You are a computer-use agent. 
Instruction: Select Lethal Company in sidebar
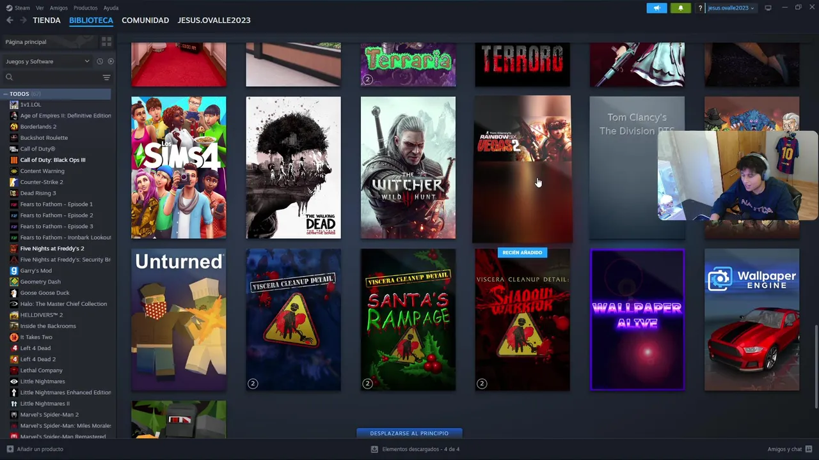(x=41, y=371)
